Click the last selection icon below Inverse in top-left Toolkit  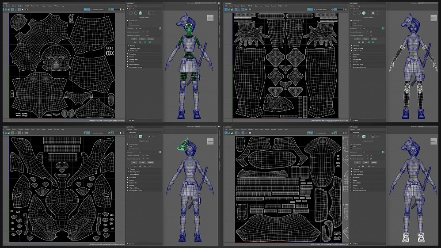150,42
